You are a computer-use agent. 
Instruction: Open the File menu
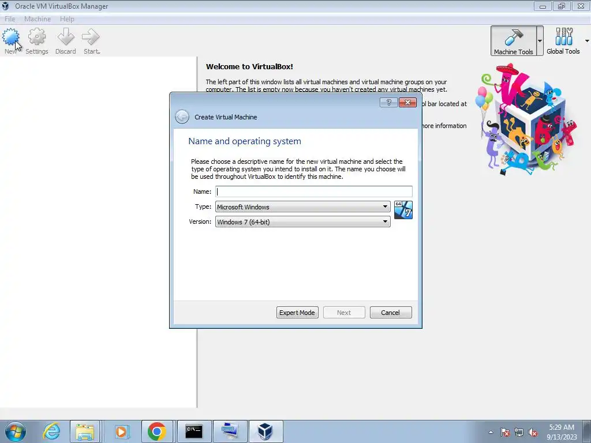pos(10,19)
